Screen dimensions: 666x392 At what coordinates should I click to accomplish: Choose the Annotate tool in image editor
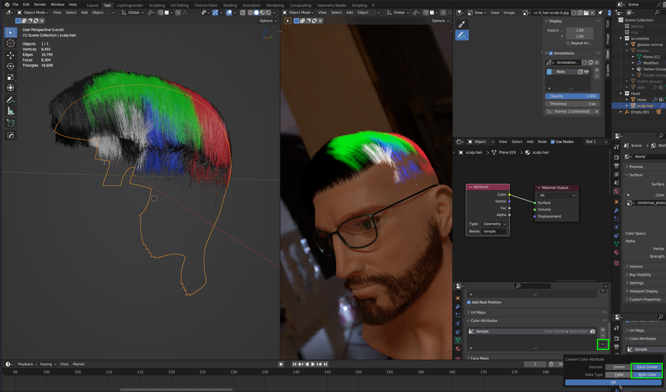(x=462, y=35)
